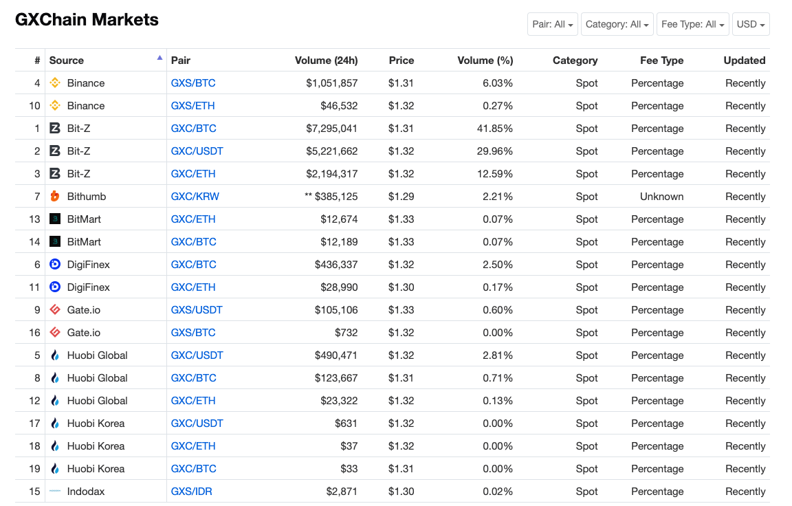Image resolution: width=792 pixels, height=506 pixels.
Task: Sort by Price column header
Action: coord(401,60)
